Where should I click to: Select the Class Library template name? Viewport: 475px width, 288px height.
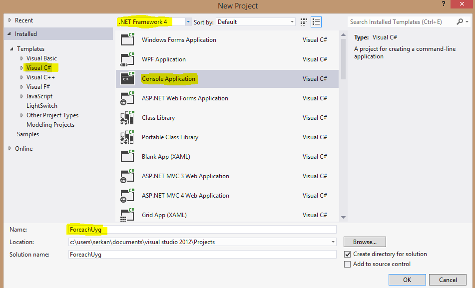pyautogui.click(x=158, y=117)
